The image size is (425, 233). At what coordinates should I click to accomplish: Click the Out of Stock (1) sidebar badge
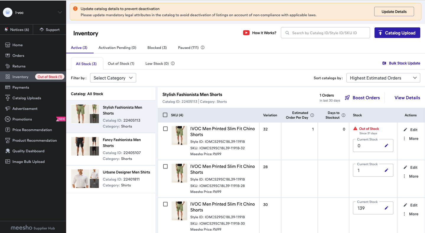click(50, 77)
